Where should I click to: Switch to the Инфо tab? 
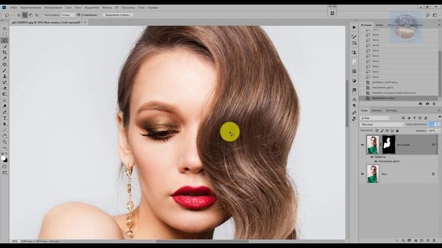click(x=379, y=25)
